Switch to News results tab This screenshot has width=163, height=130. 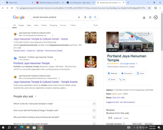tap(36, 25)
